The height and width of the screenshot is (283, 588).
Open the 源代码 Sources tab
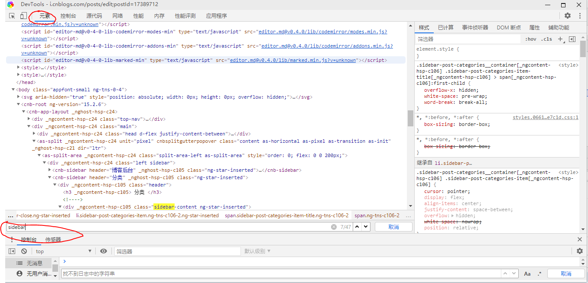tap(94, 16)
